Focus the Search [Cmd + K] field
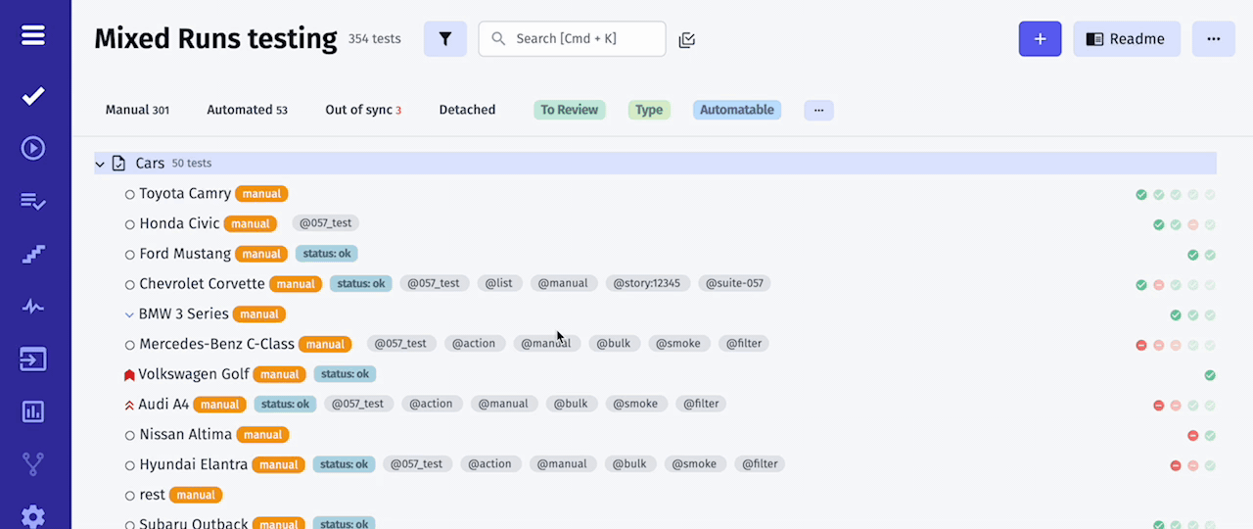 tap(572, 39)
